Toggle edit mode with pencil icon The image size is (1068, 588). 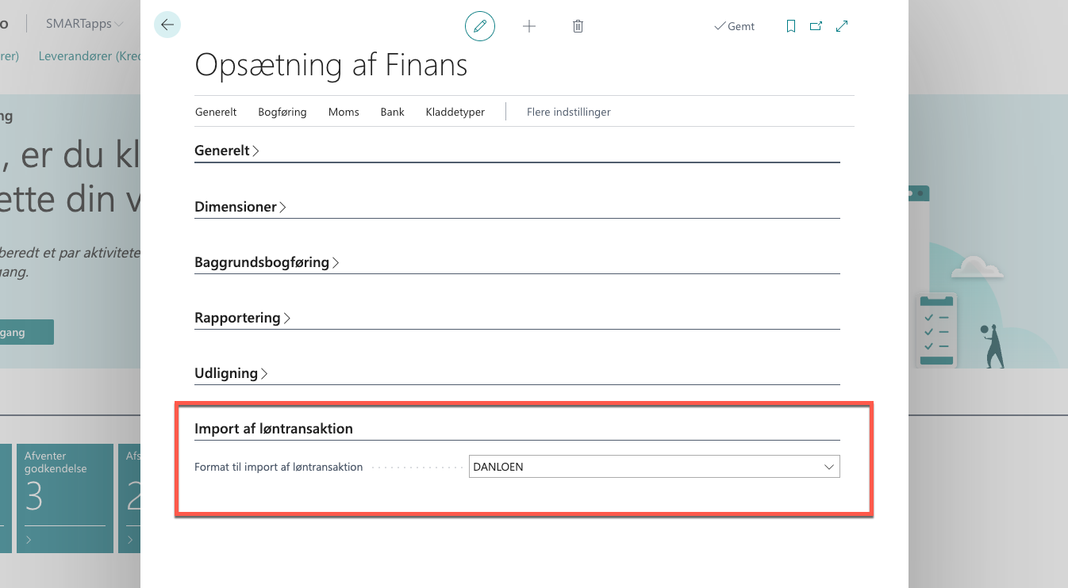480,26
